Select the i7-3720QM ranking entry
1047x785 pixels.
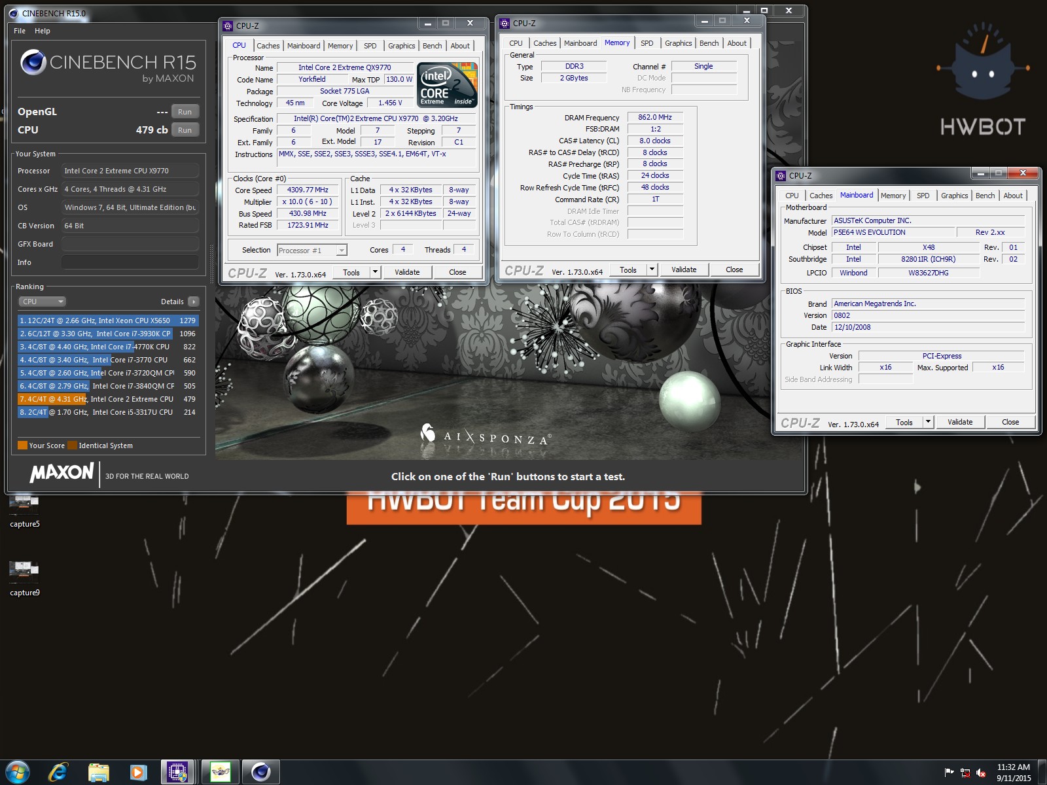(x=108, y=373)
